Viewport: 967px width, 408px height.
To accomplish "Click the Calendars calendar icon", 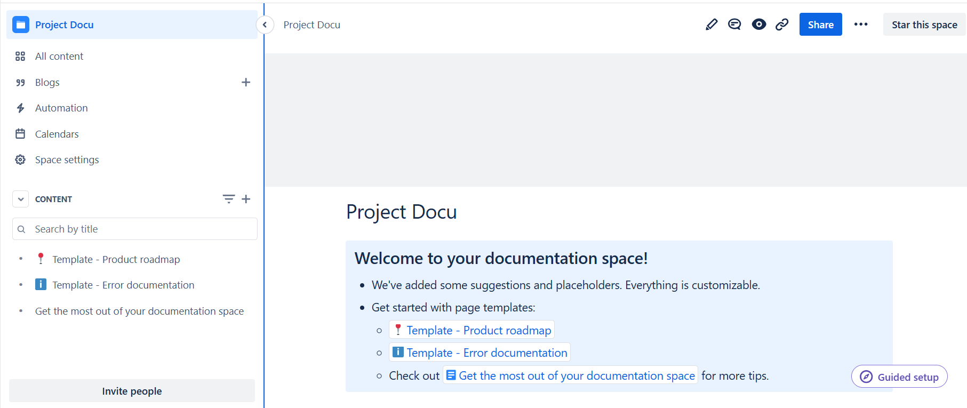I will 20,134.
